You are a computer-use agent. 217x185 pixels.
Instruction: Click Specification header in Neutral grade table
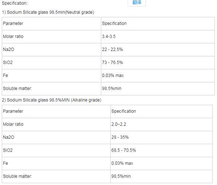click(114, 23)
